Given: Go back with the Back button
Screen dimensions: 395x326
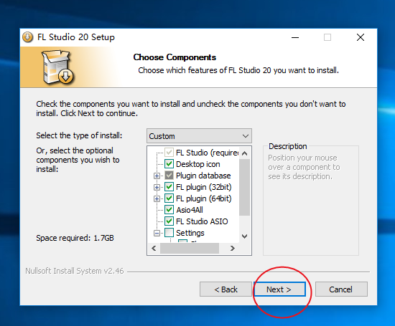Looking at the screenshot, I should (x=226, y=289).
